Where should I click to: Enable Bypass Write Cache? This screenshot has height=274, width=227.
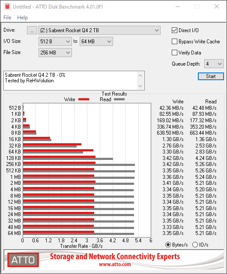174,42
